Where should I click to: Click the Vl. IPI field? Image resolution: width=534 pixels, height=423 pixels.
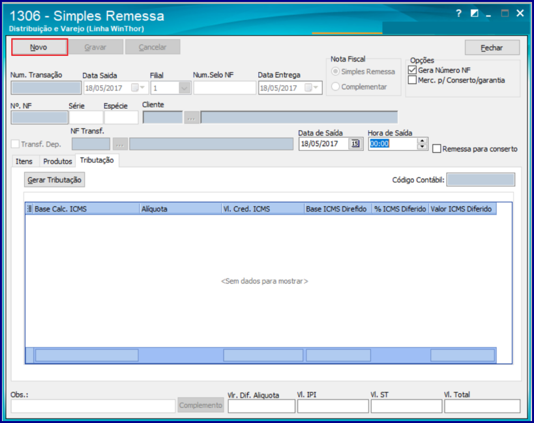(x=333, y=406)
